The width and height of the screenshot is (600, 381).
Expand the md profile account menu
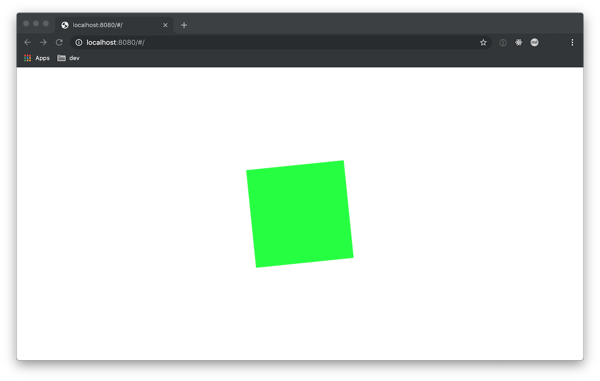534,42
